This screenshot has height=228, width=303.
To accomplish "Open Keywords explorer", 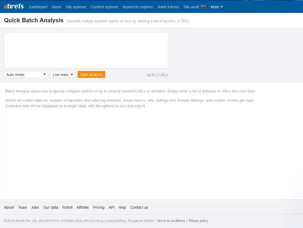I will coord(138,7).
